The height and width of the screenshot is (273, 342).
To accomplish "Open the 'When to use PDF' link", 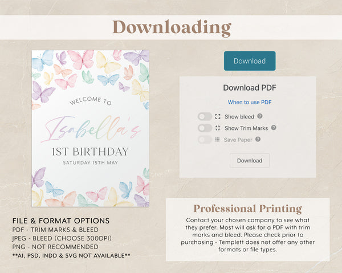I will (x=249, y=102).
